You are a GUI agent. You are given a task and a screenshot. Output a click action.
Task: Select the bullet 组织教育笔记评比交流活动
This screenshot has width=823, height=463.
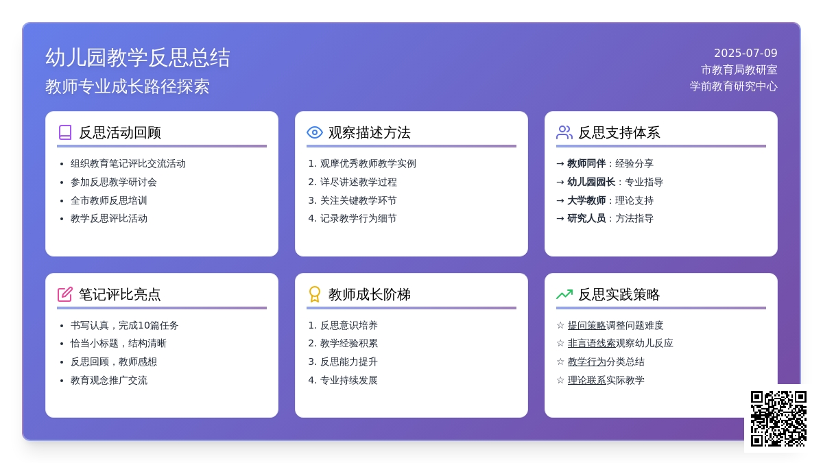128,163
